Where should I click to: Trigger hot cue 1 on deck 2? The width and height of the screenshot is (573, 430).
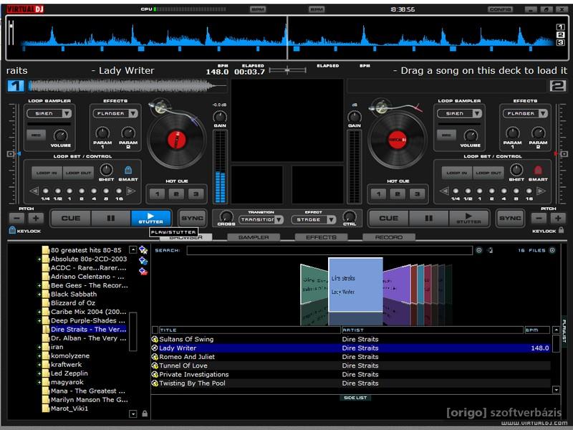(x=379, y=193)
